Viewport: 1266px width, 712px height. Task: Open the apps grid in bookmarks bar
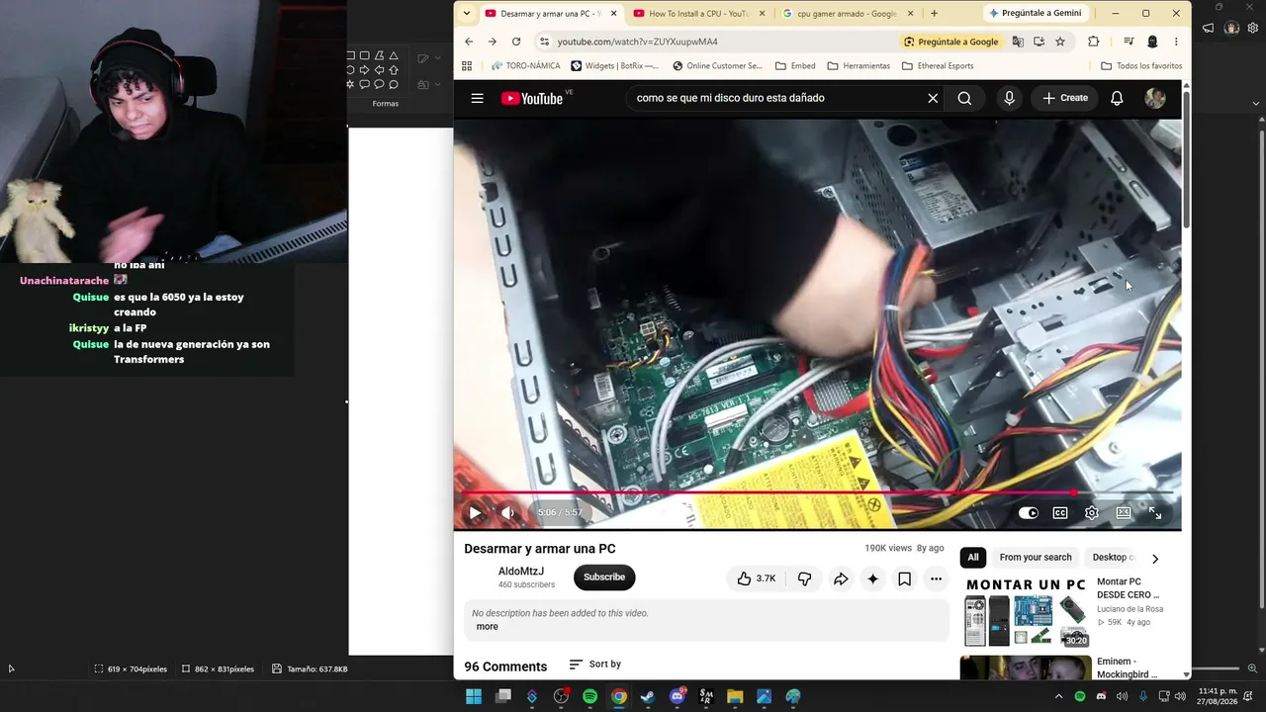click(x=467, y=66)
